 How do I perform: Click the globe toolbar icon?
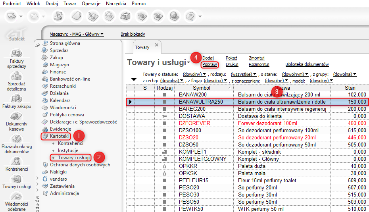pos(174,16)
